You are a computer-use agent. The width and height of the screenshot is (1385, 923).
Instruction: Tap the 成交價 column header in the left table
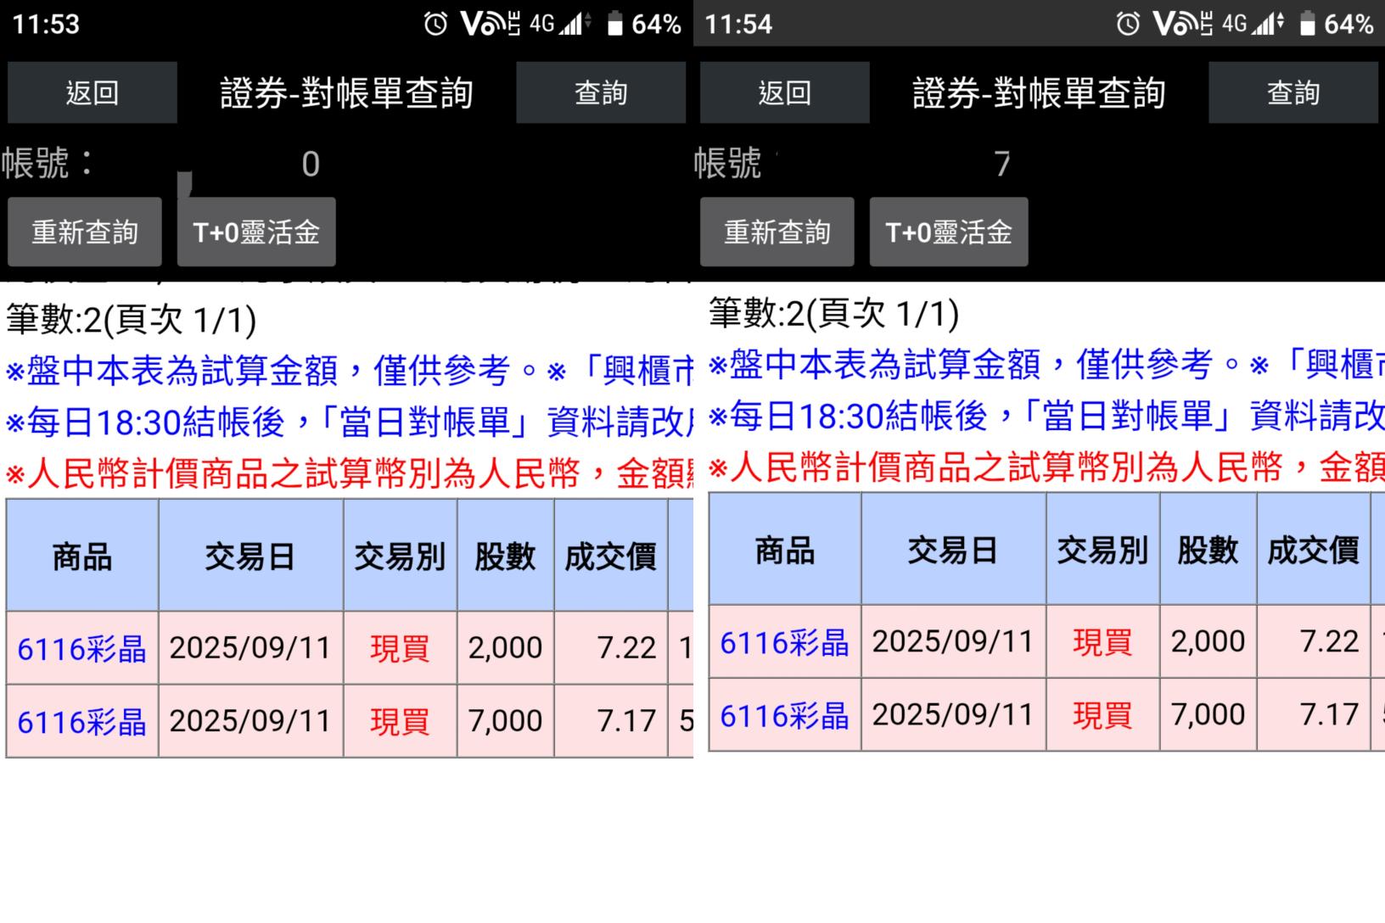pos(611,556)
